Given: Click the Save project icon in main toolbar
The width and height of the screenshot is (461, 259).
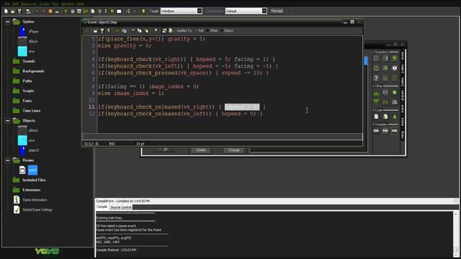Looking at the screenshot, I should pyautogui.click(x=19, y=12).
